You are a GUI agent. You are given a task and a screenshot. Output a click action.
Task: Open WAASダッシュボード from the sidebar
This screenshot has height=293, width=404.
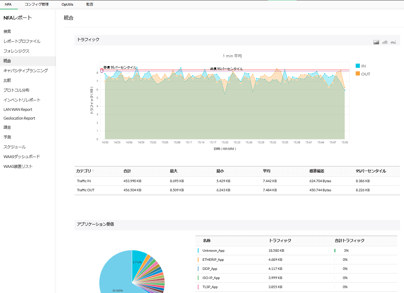[22, 157]
